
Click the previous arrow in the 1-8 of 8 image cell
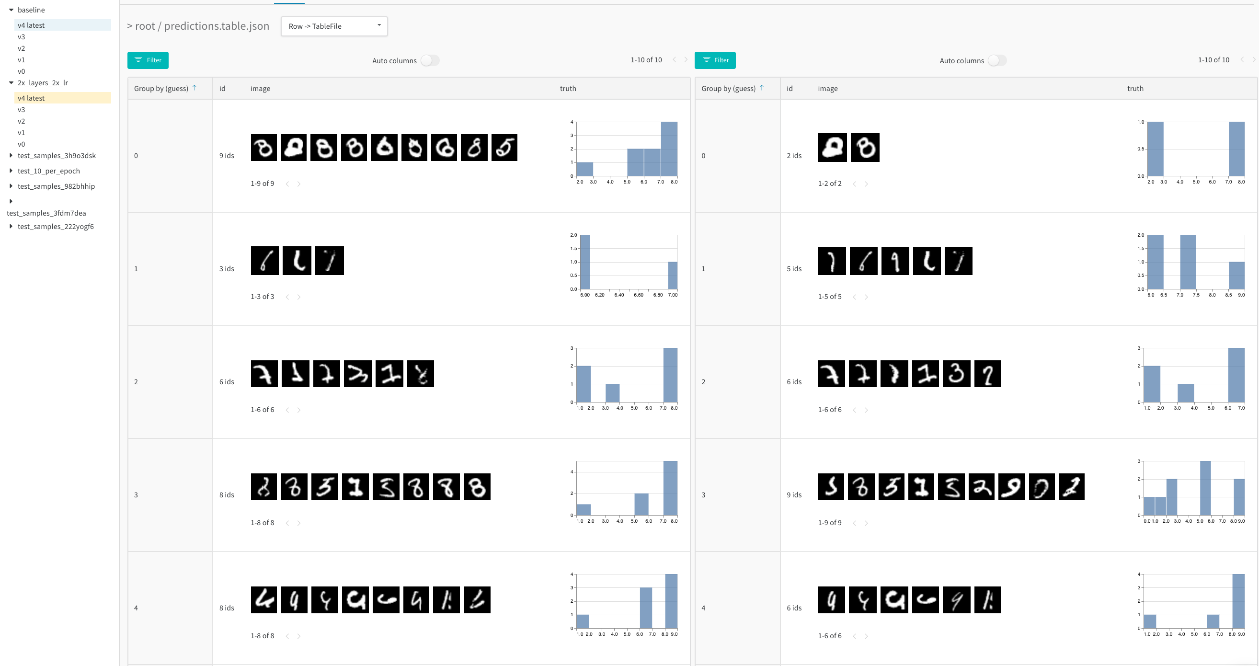coord(287,522)
